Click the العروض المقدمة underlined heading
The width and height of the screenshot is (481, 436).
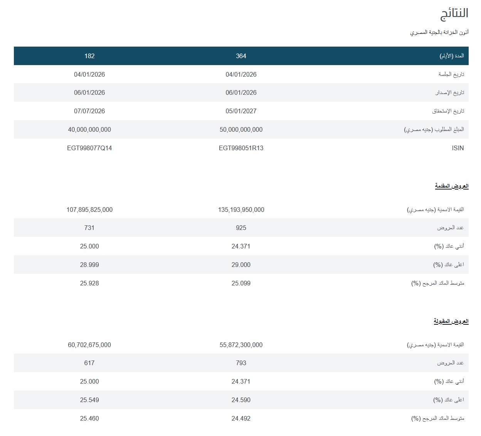click(x=451, y=186)
